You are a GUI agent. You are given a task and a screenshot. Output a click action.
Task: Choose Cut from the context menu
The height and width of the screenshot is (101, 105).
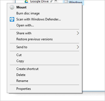point(44,55)
